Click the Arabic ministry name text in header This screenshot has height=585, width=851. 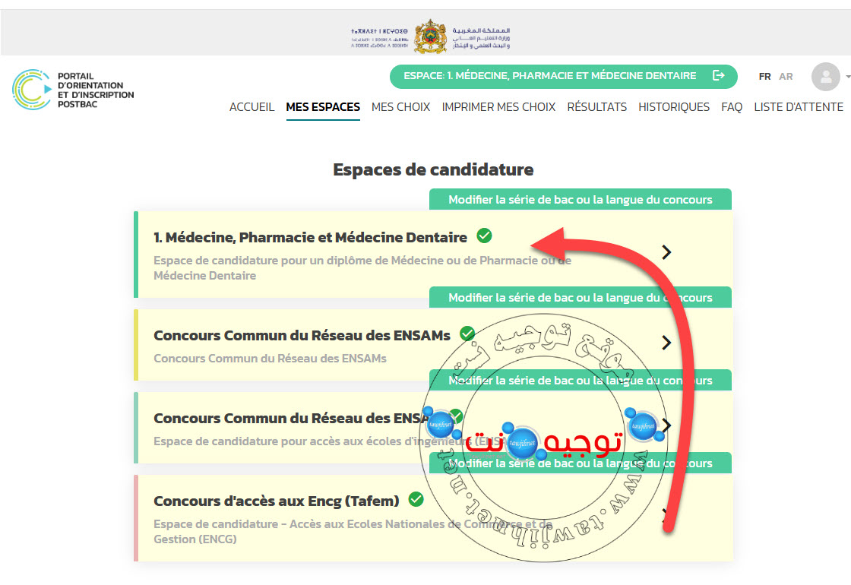tap(481, 38)
